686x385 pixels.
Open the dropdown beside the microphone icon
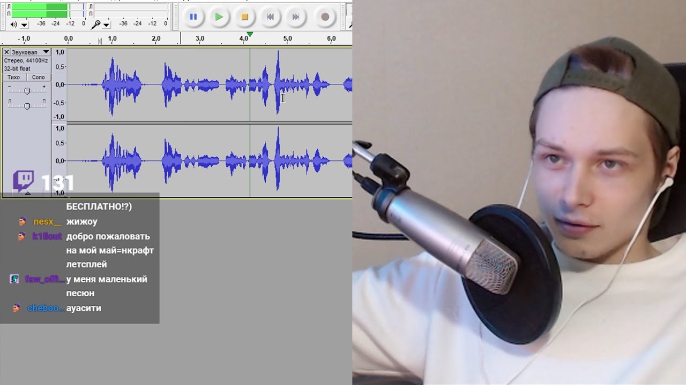tap(106, 25)
